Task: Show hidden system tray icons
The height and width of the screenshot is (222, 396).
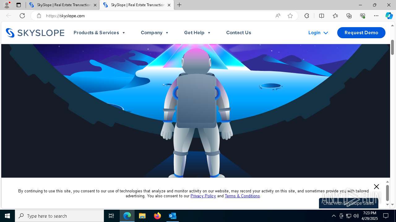Action: tap(334, 216)
